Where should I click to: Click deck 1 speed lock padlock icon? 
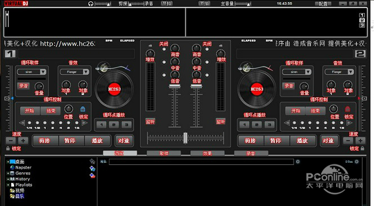coord(8,148)
